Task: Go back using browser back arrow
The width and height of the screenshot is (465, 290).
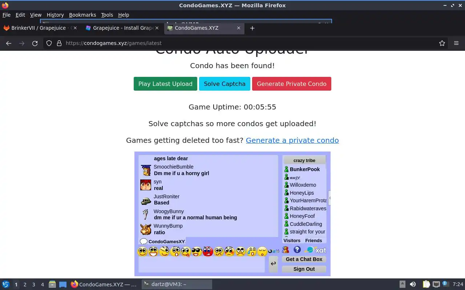Action: 9,43
